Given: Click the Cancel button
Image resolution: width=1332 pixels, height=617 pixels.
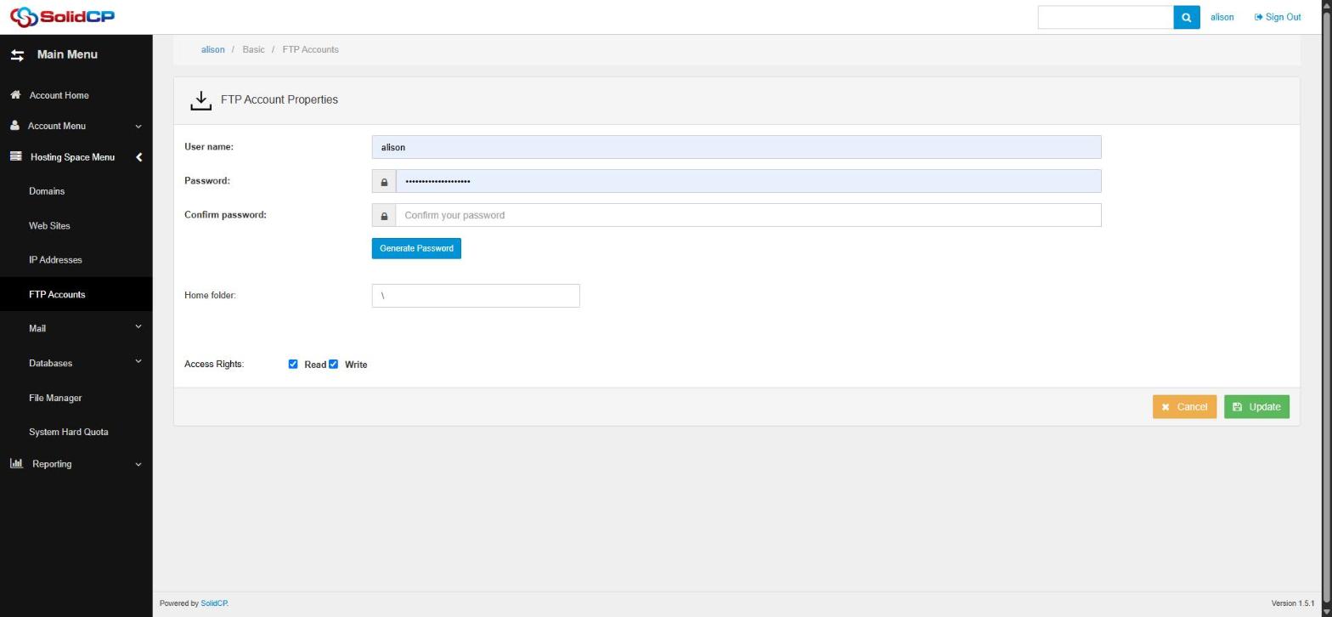Looking at the screenshot, I should 1184,407.
